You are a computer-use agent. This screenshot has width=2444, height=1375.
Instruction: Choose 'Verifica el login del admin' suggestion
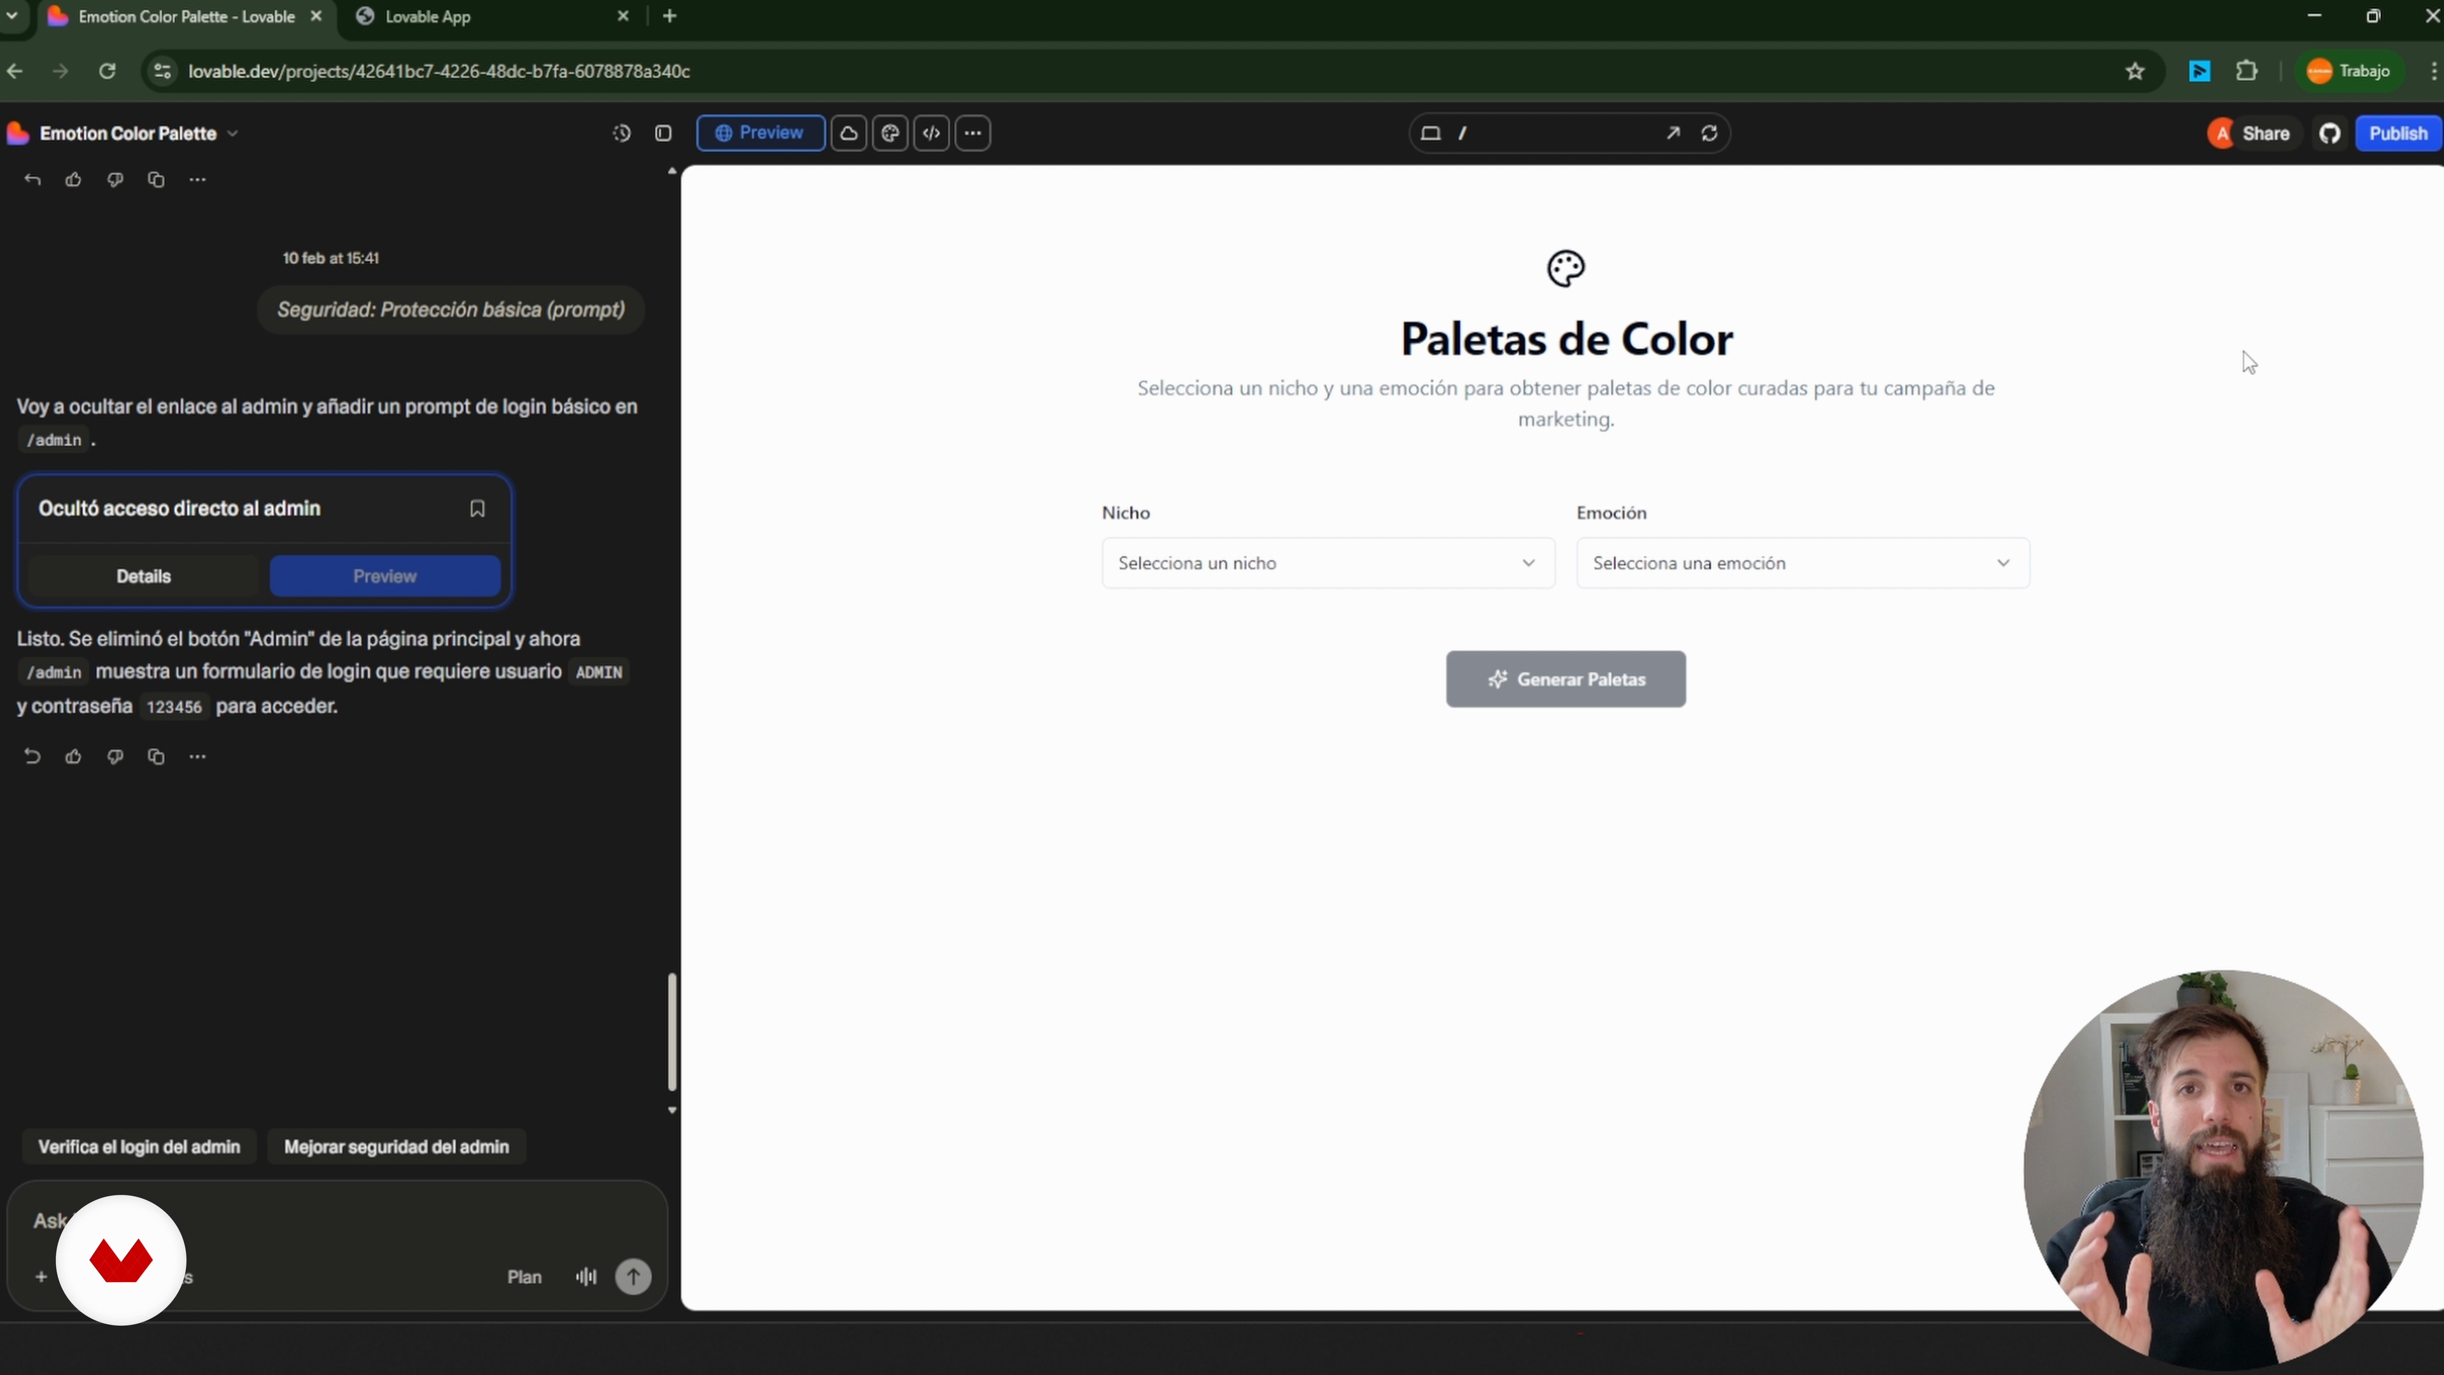pyautogui.click(x=139, y=1147)
